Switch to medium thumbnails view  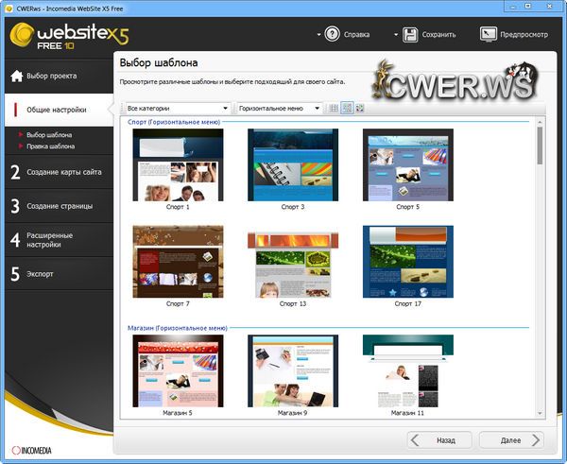[x=347, y=108]
